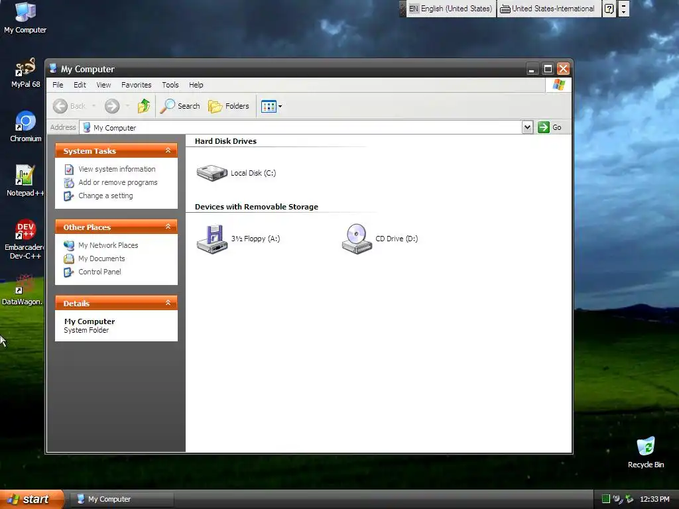This screenshot has height=509, width=679.
Task: Click the My Network Places icon
Action: [69, 245]
